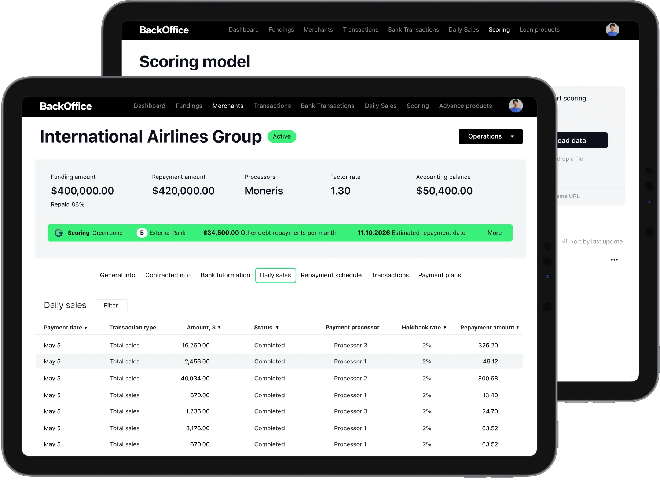The image size is (660, 480).
Task: Click the $400,000.00 funding amount value
Action: coord(82,191)
